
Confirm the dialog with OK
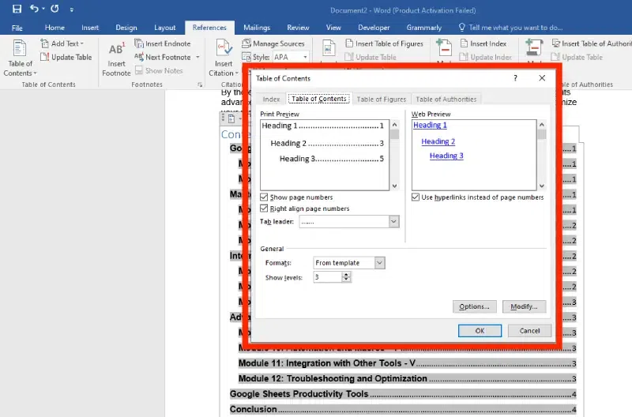coord(480,331)
